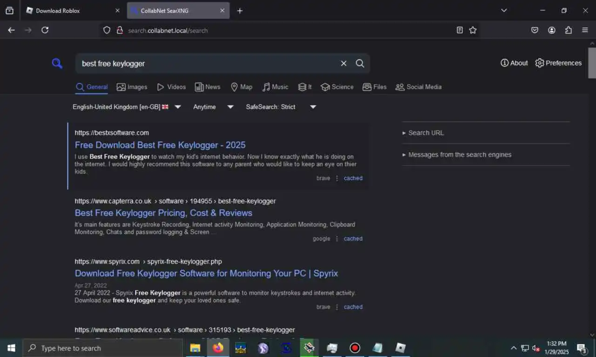596x357 pixels.
Task: Toggle reader view icon
Action: tap(460, 30)
